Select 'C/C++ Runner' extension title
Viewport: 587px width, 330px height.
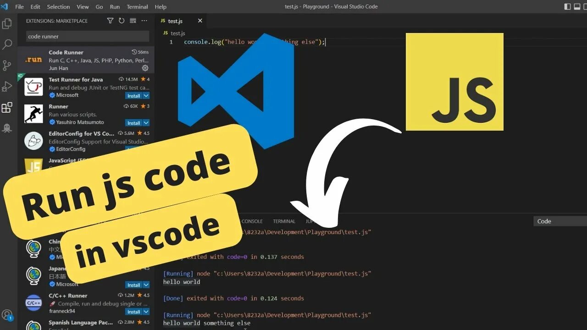coord(68,296)
